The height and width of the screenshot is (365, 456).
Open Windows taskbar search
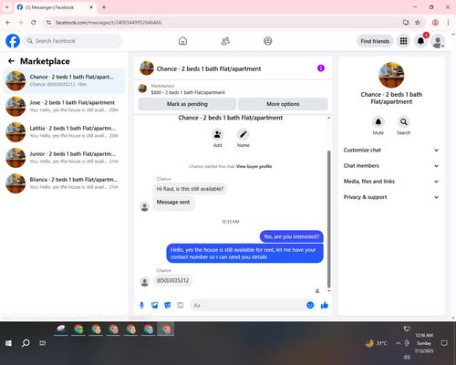(x=26, y=343)
